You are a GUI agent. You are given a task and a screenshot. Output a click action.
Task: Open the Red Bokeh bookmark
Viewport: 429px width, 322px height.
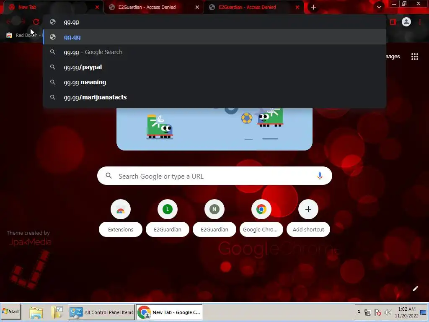[x=24, y=35]
